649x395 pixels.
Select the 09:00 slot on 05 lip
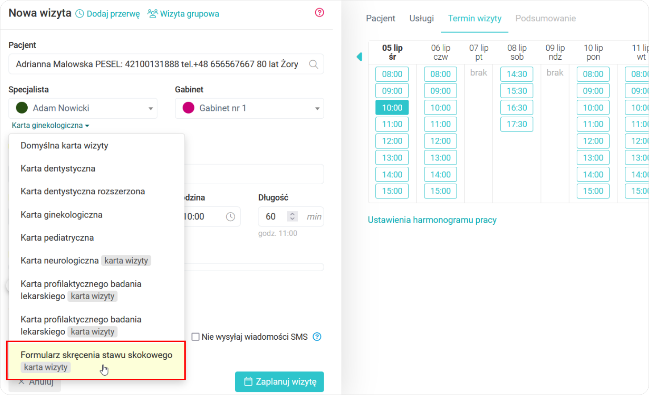pos(392,91)
